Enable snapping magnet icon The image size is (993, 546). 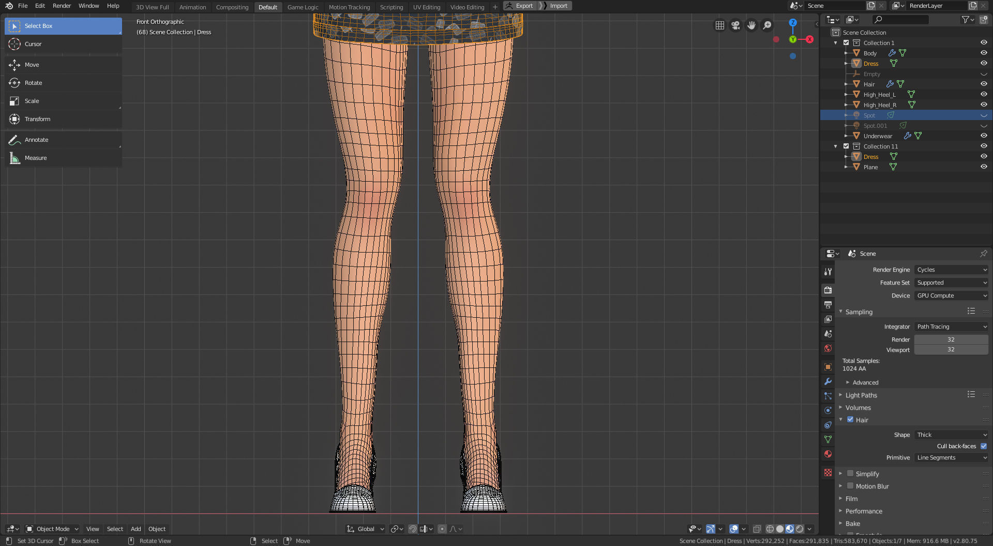(413, 529)
